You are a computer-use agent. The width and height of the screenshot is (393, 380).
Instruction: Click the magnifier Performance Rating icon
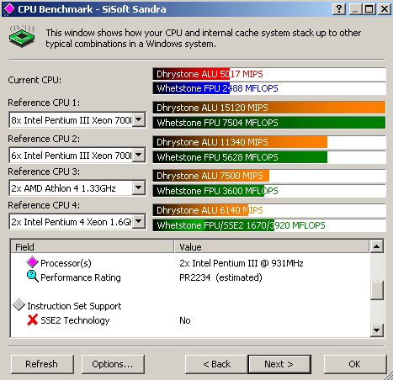33,277
